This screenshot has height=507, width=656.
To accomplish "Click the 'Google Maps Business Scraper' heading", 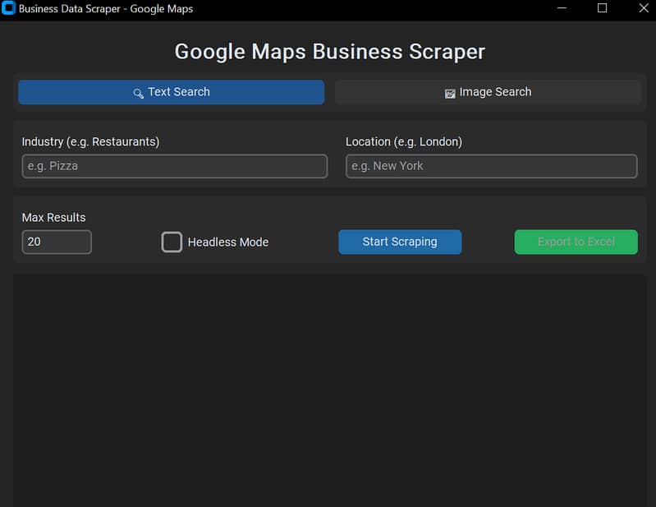I will pos(330,52).
